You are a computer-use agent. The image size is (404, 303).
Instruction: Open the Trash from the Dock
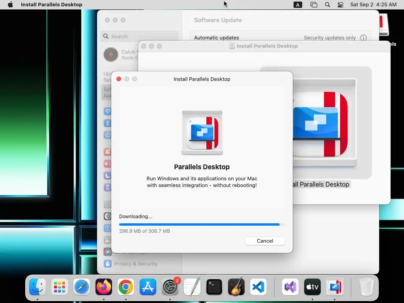pyautogui.click(x=366, y=287)
